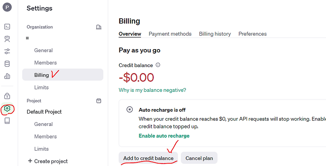This screenshot has height=166, width=326.
Task: Click the Credit balance info icon
Action: 158,65
